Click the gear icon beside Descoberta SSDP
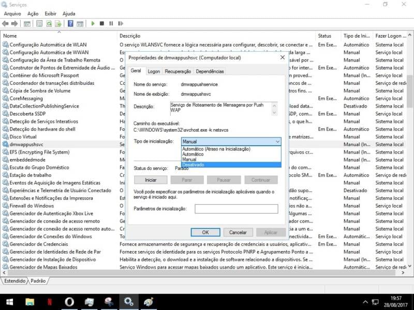This screenshot has width=414, height=310. pyautogui.click(x=5, y=114)
